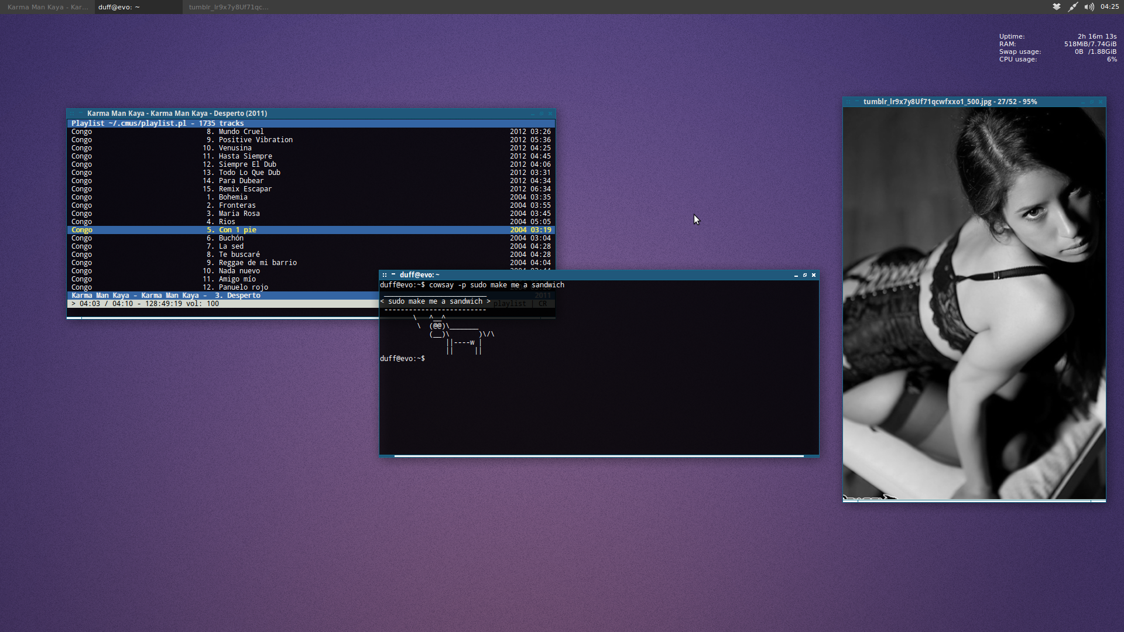1124x632 pixels.
Task: Open the network connection tray icon
Action: click(1072, 7)
